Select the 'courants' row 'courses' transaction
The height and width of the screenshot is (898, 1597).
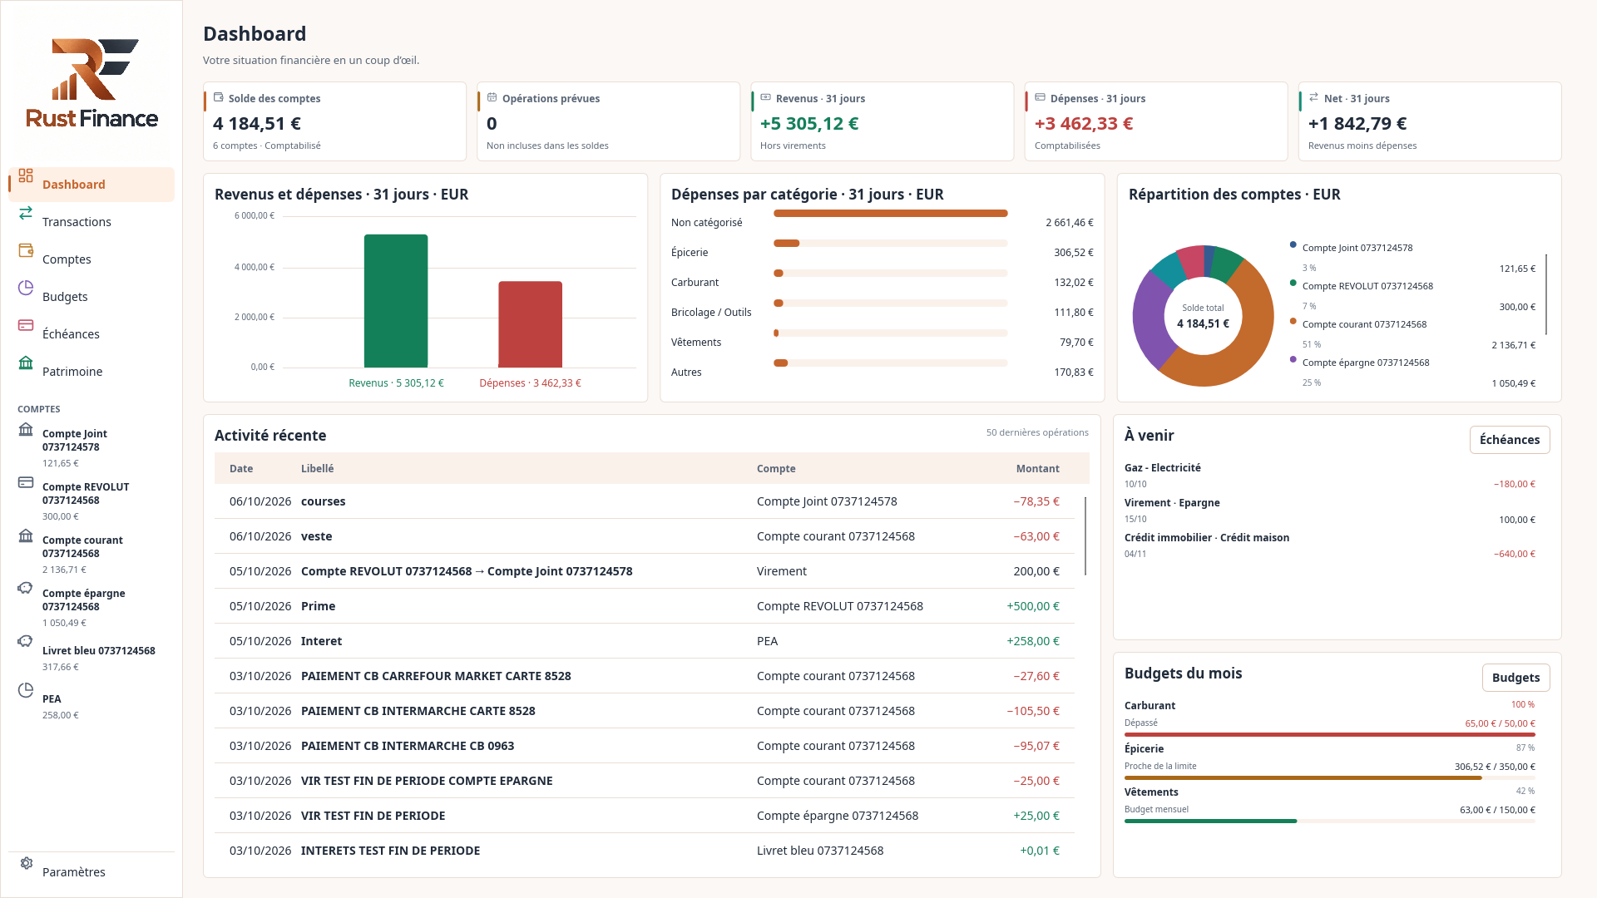(x=645, y=501)
